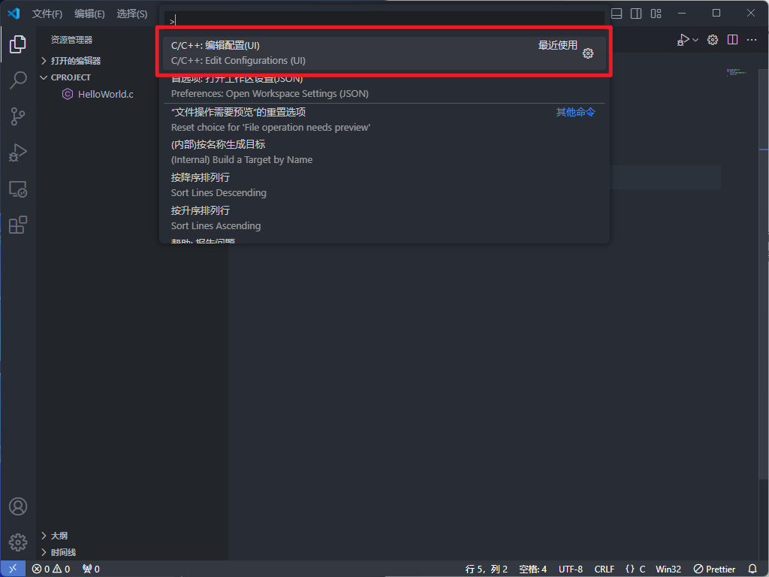This screenshot has height=577, width=769.
Task: Open the notifications bell in status bar
Action: click(x=752, y=569)
